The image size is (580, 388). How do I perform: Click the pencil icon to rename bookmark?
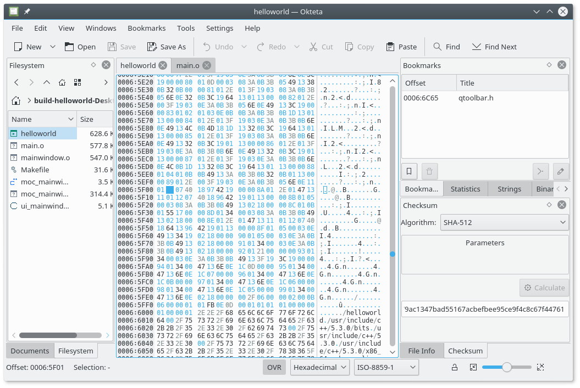click(560, 171)
